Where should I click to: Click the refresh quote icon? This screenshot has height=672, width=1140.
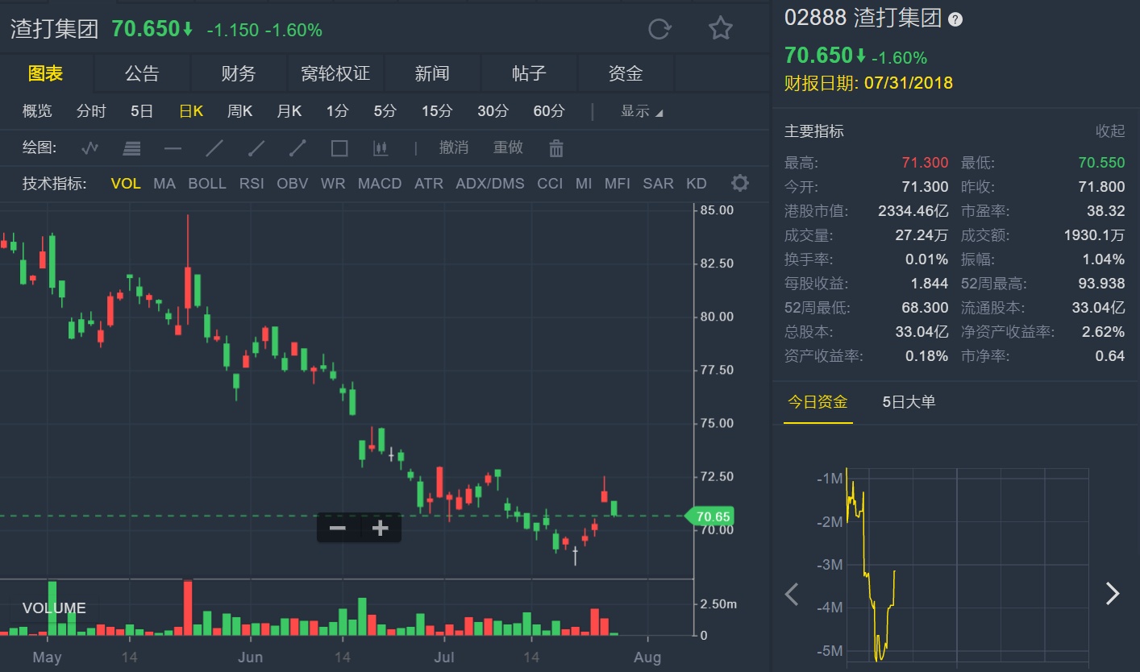click(659, 29)
